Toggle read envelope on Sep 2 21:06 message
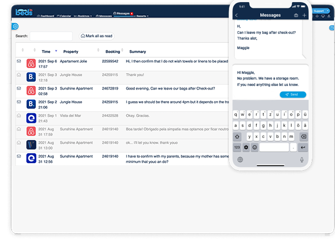The height and width of the screenshot is (239, 335). click(19, 102)
